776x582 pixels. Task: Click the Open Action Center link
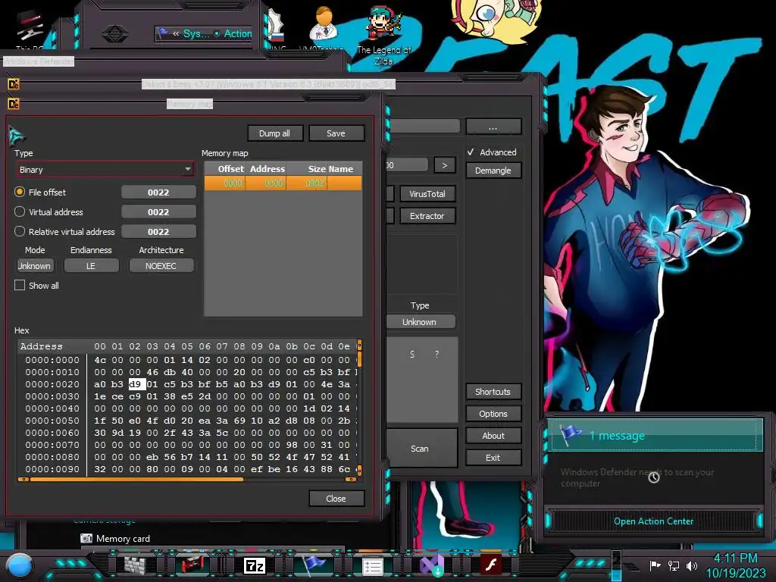[x=653, y=521]
